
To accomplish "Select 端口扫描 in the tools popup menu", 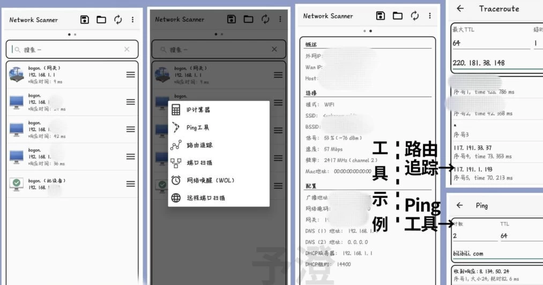I will (x=199, y=163).
